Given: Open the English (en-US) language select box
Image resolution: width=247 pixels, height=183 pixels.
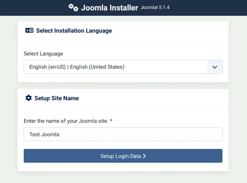Looking at the screenshot, I should 115,67.
